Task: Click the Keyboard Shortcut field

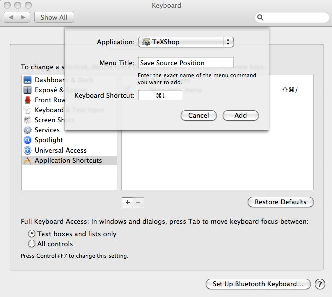Action: point(161,95)
